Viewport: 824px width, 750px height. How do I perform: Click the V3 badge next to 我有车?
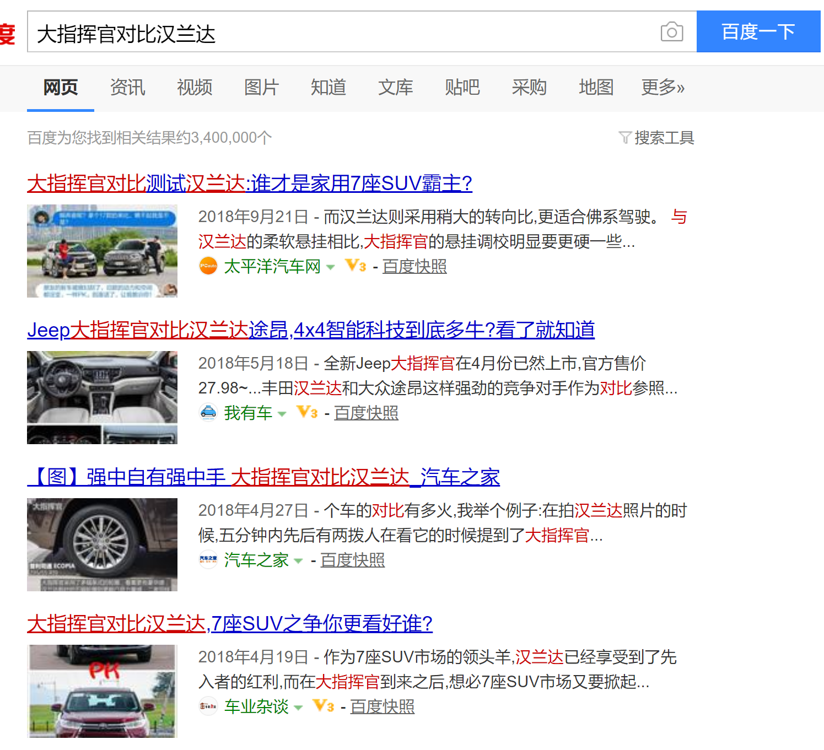click(307, 412)
